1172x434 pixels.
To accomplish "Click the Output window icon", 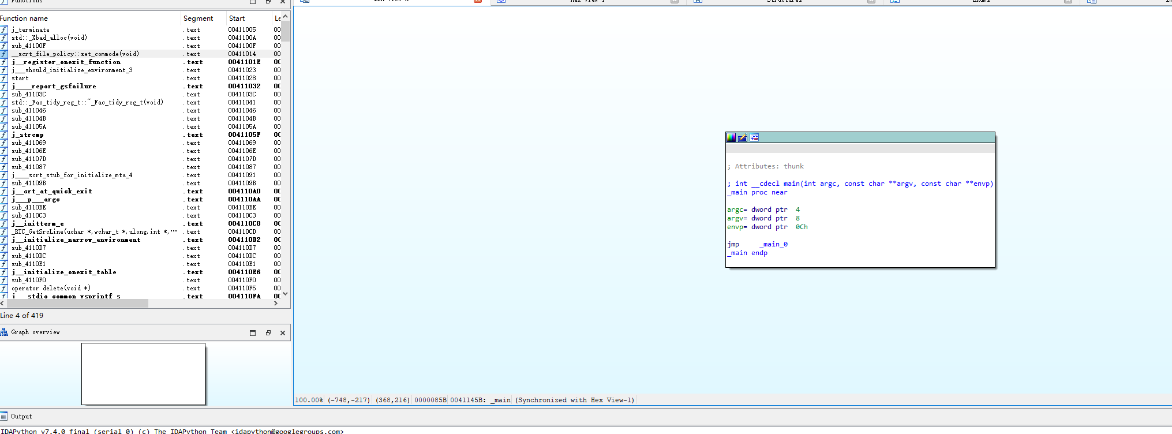I will coord(4,416).
